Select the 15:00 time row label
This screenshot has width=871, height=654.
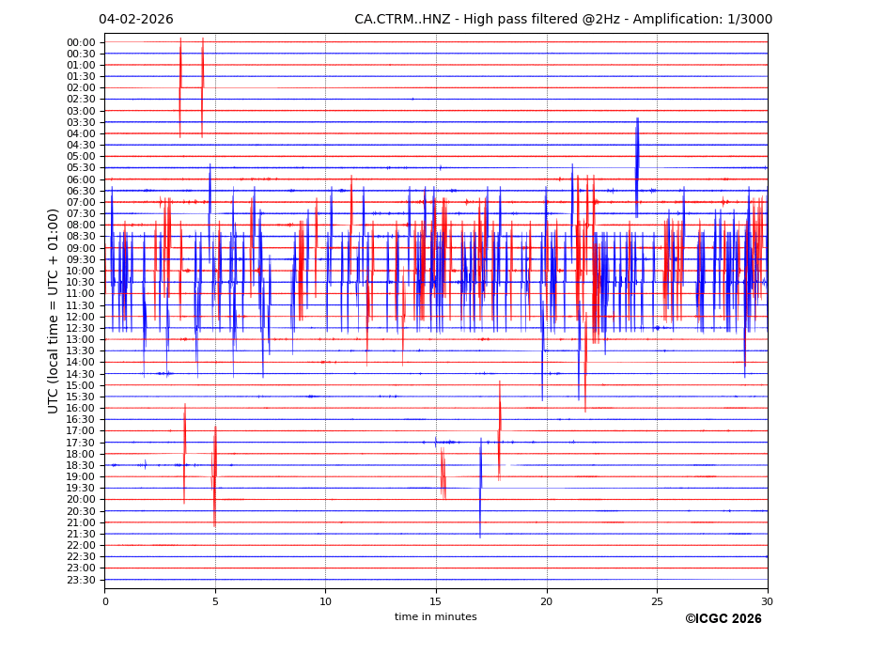point(81,385)
